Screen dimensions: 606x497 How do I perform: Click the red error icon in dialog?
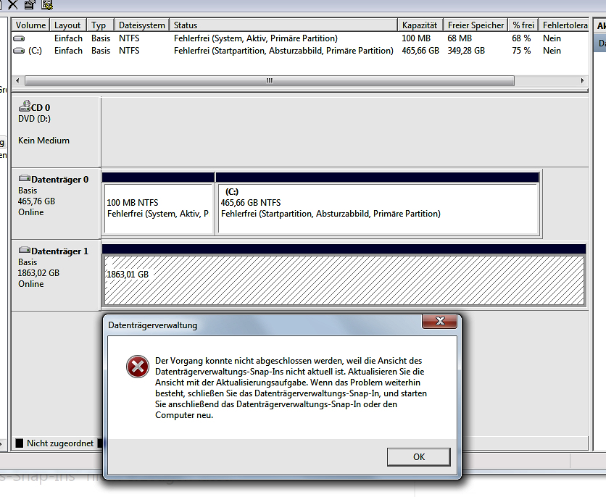click(x=138, y=367)
